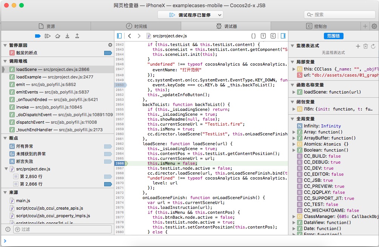This screenshot has width=379, height=247.
Task: Toggle the 第 2,850 行 breakpoint
Action: pos(108,176)
